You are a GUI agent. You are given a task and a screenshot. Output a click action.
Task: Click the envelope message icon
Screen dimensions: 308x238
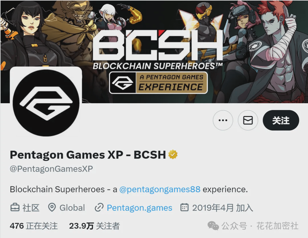pyautogui.click(x=248, y=120)
